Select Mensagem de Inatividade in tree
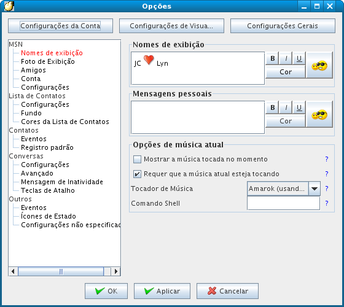The image size is (344, 307). coord(62,182)
